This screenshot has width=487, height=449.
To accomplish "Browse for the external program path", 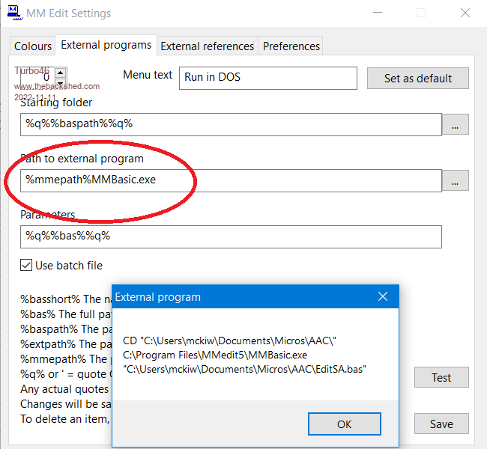I will tap(455, 180).
